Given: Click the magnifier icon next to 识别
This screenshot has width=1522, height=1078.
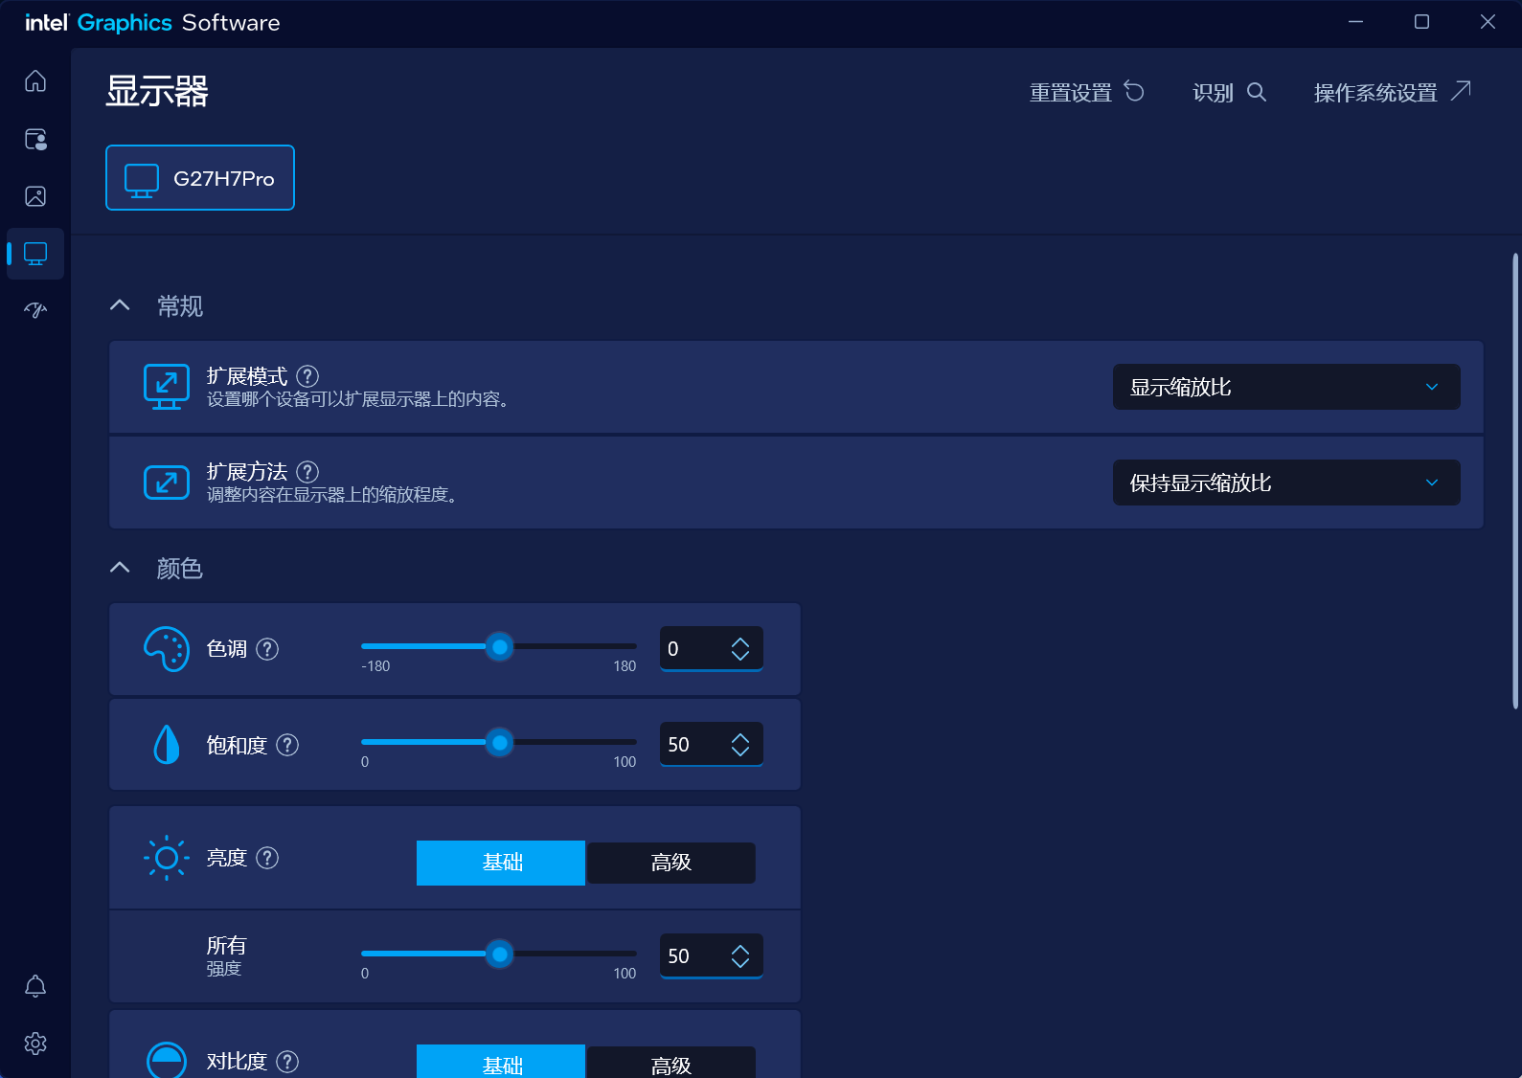Looking at the screenshot, I should 1257,92.
